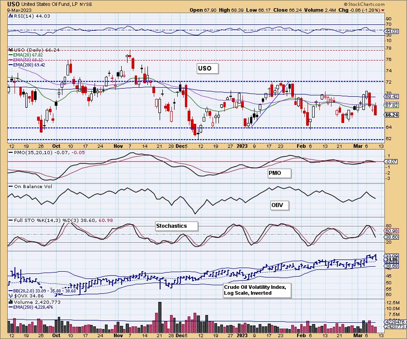Click the 2420773 tag on volume axis

coord(395,326)
